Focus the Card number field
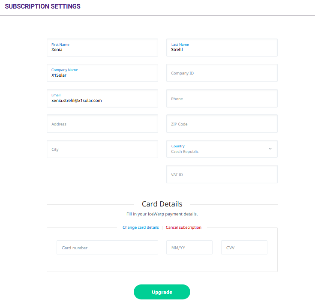Viewport: 315px width, 302px height. [x=107, y=248]
